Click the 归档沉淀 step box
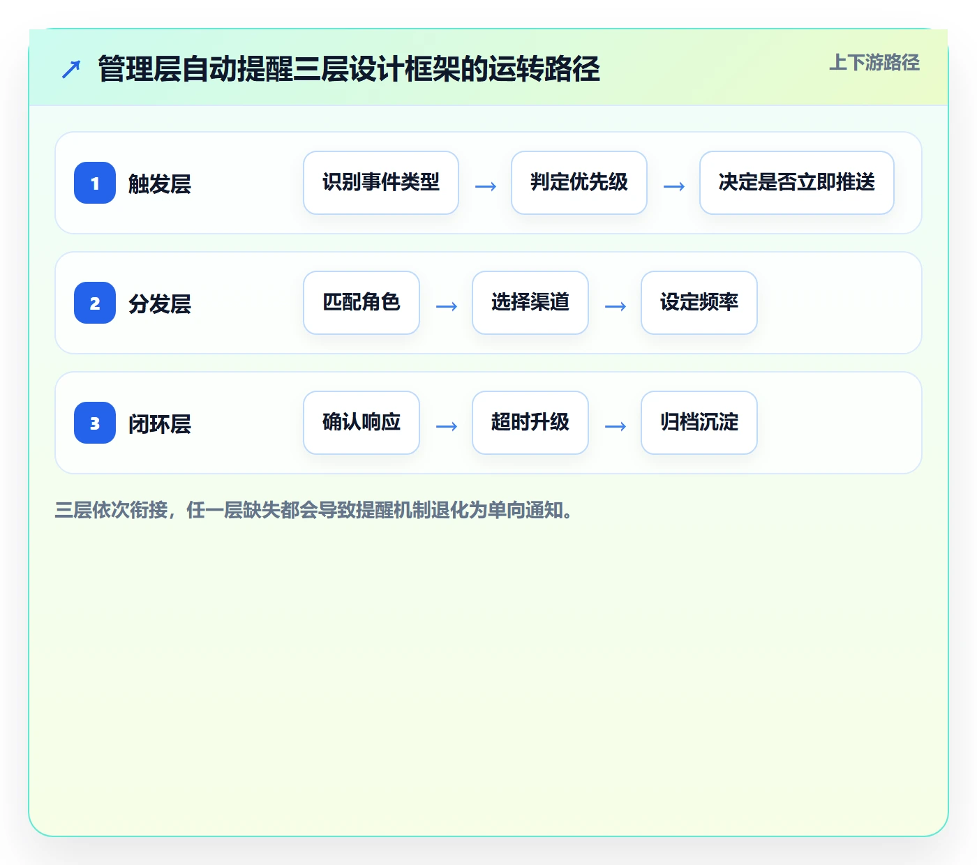This screenshot has width=977, height=865. pyautogui.click(x=699, y=423)
